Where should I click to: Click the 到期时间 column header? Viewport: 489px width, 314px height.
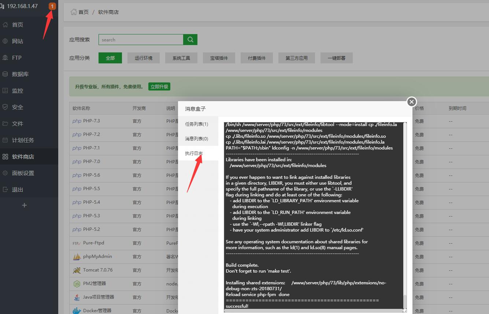tap(457, 108)
